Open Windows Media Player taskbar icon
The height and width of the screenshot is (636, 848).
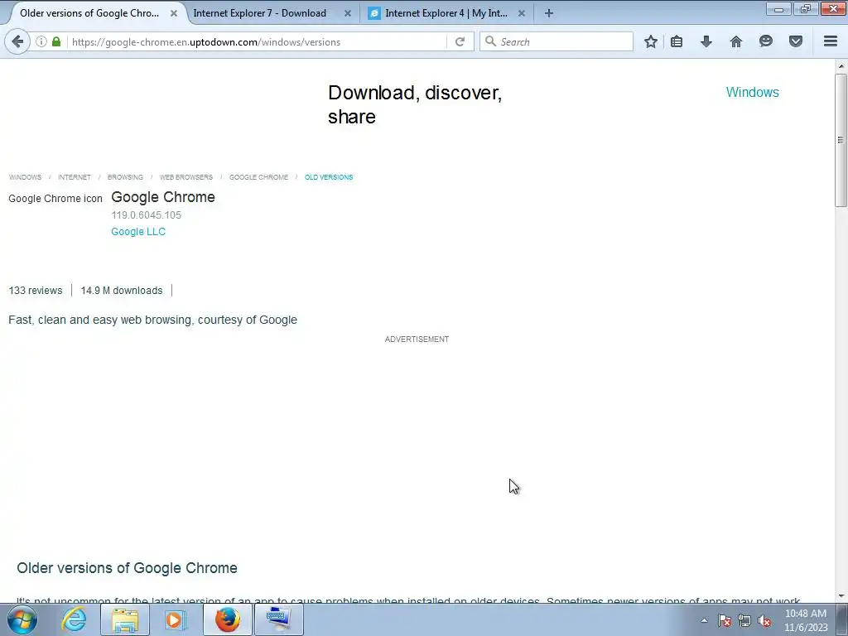pyautogui.click(x=174, y=619)
